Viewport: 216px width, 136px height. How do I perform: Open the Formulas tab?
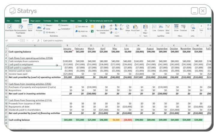(47, 21)
